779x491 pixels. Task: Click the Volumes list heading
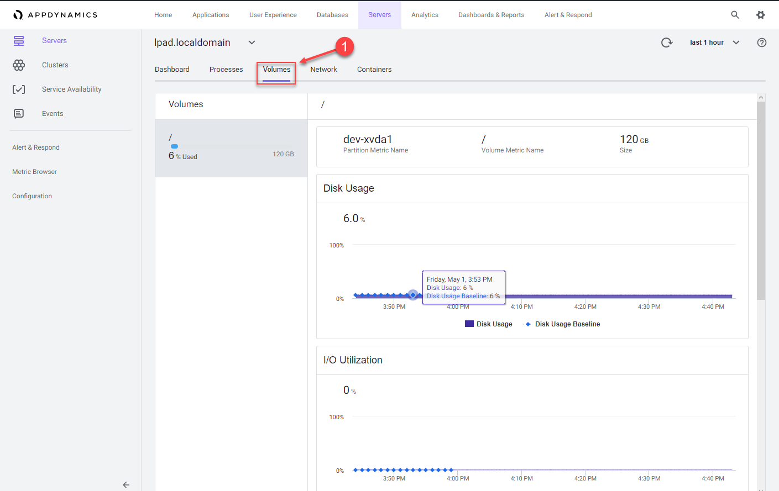click(186, 104)
